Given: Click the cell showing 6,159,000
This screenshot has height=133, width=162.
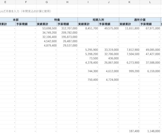Looking at the screenshot, I should pyautogui.click(x=150, y=71).
